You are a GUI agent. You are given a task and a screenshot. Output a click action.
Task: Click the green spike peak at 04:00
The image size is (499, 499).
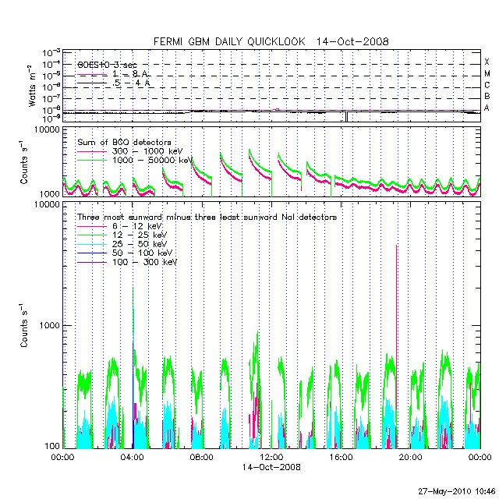(x=133, y=289)
